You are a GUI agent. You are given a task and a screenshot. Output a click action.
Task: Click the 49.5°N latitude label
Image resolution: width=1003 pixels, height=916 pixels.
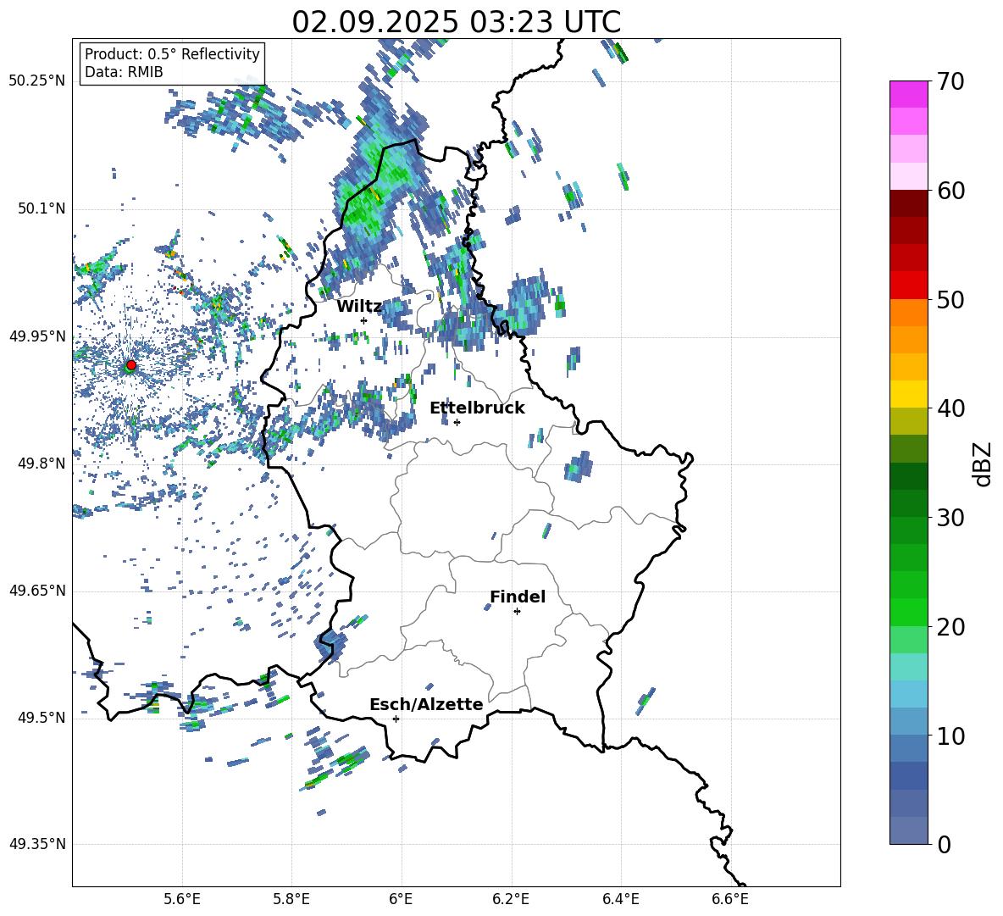click(41, 717)
